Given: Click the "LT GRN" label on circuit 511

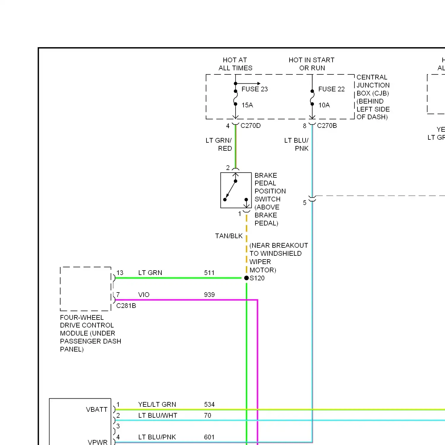Looking at the screenshot, I should tap(150, 273).
